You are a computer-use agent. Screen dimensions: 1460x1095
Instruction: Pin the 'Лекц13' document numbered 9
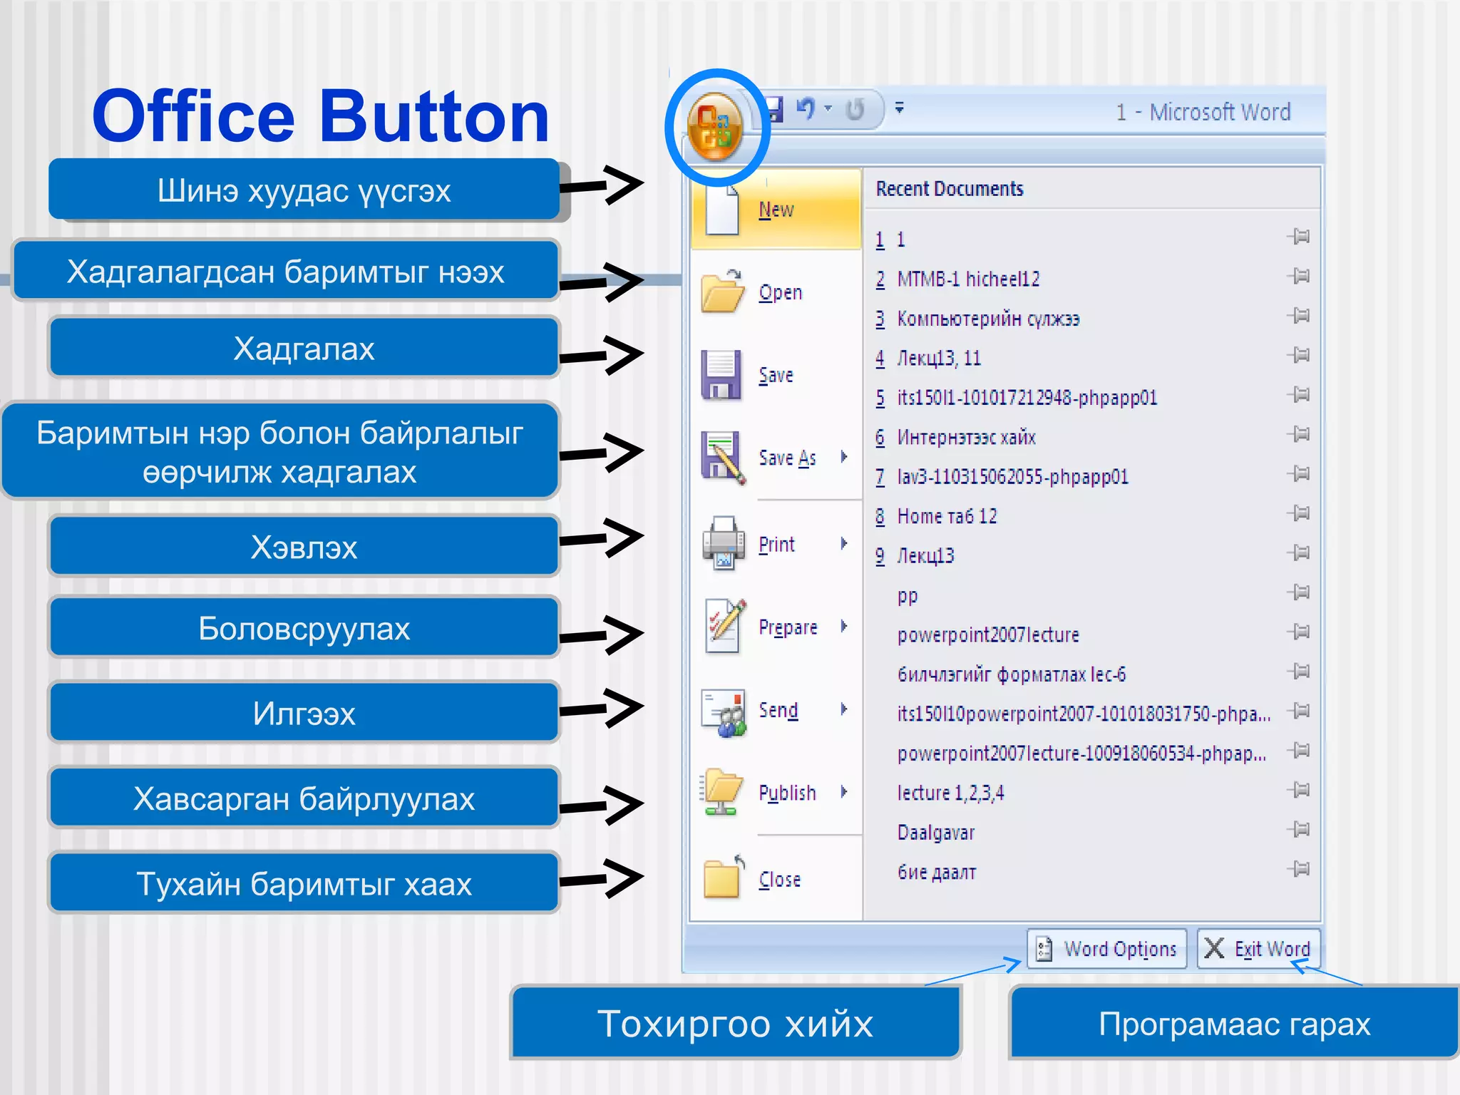click(x=1299, y=552)
